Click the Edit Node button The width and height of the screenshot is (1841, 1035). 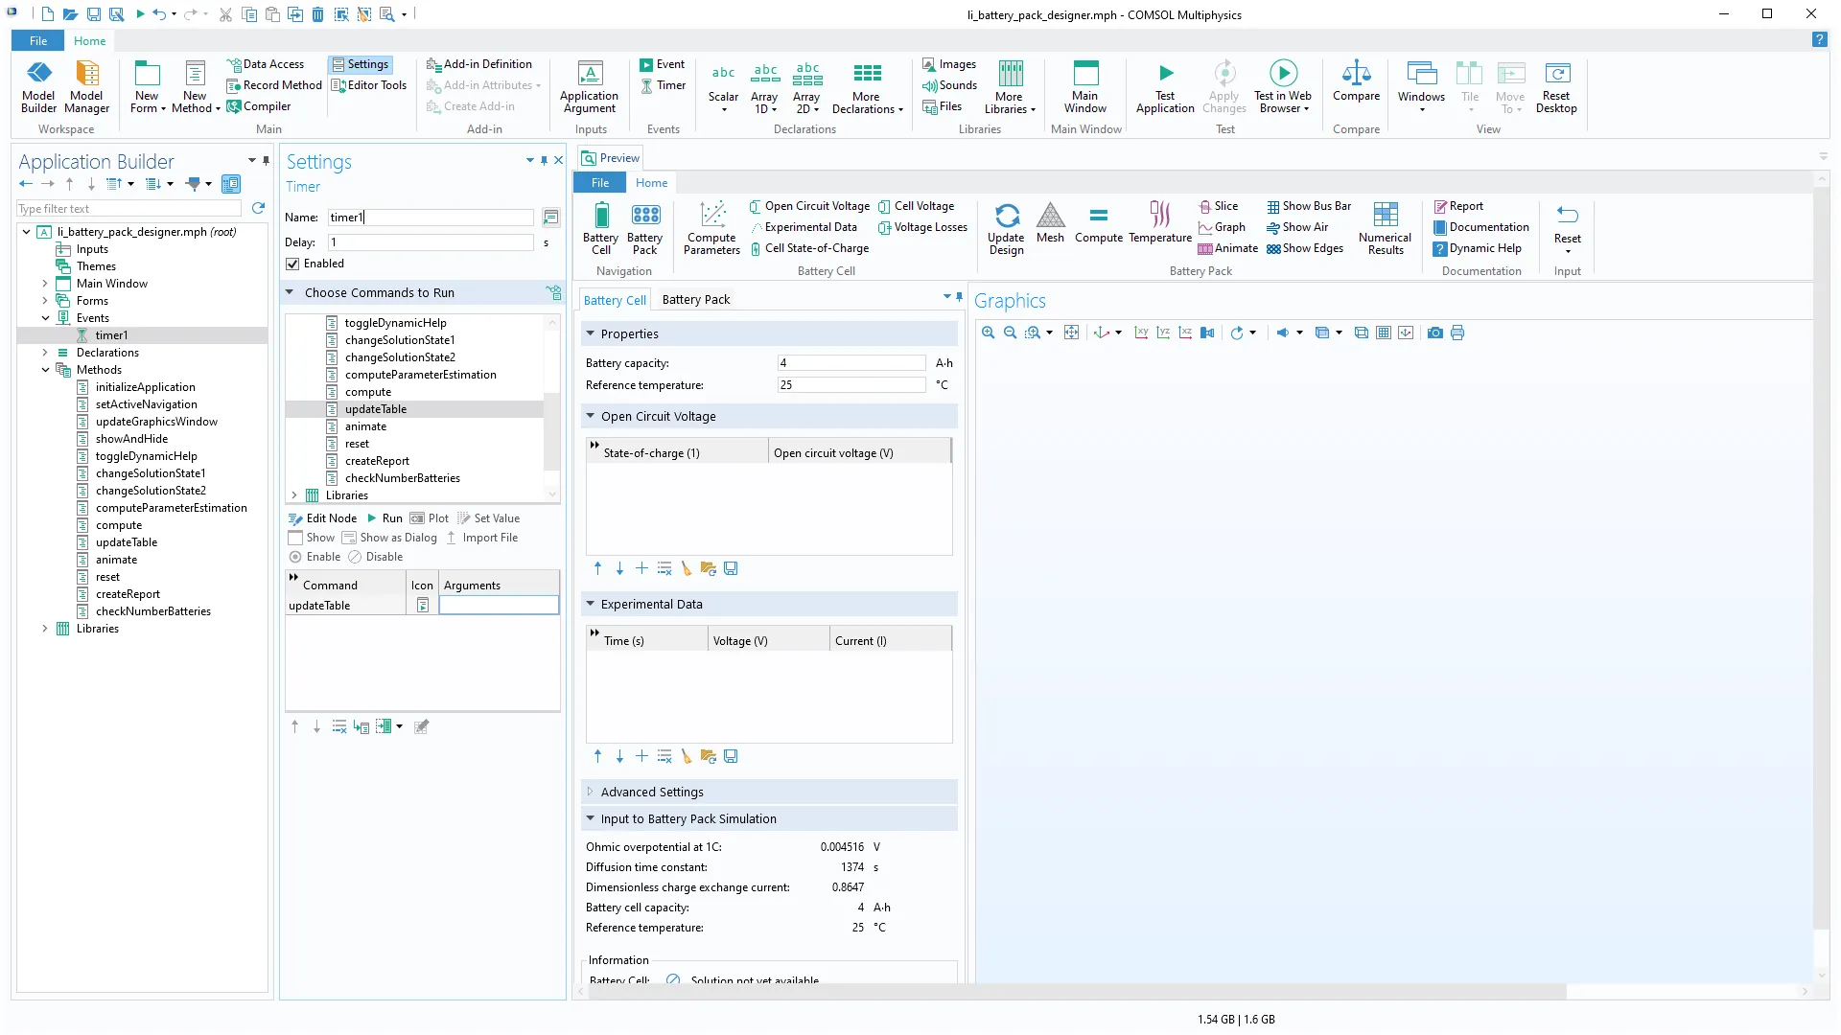[x=322, y=518]
